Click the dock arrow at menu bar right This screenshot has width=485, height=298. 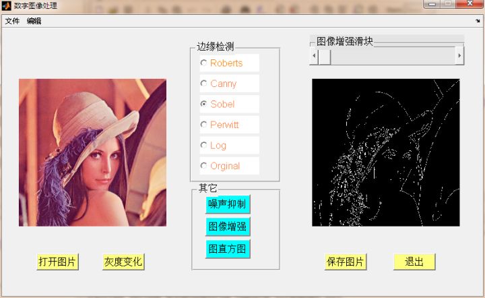pyautogui.click(x=478, y=21)
